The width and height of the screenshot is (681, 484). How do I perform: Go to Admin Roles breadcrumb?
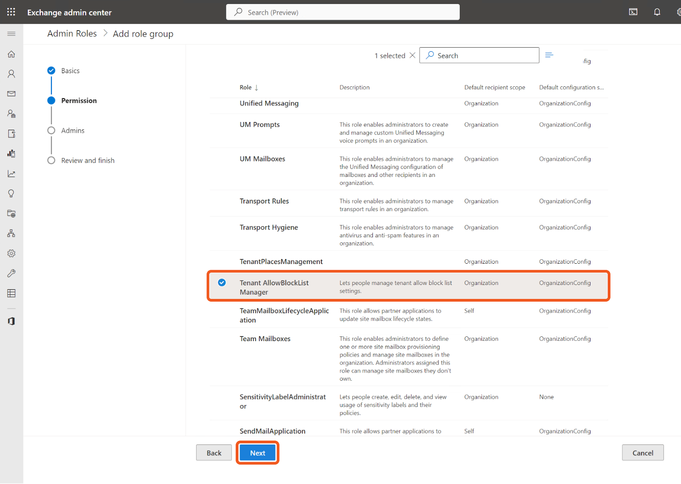coord(72,33)
